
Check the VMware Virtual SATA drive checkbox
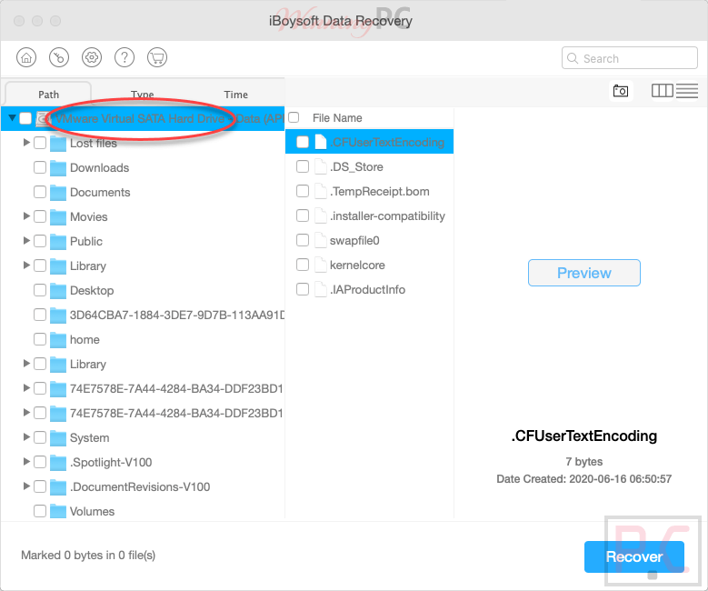[x=25, y=118]
